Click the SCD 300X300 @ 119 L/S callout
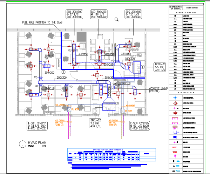The image size is (210, 174). pos(99,14)
